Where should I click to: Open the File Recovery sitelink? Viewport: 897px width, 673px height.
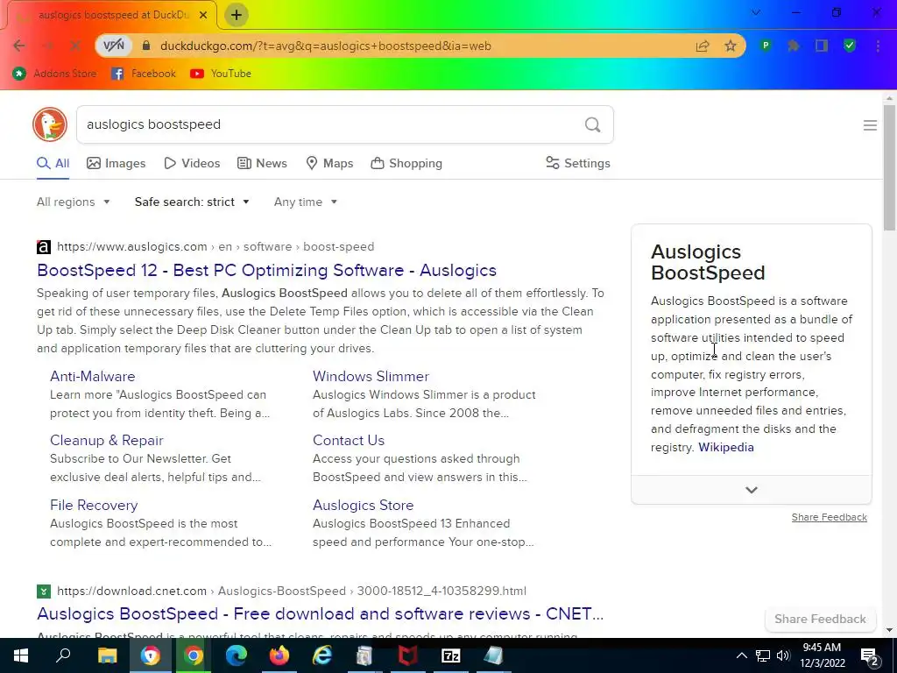coord(94,505)
